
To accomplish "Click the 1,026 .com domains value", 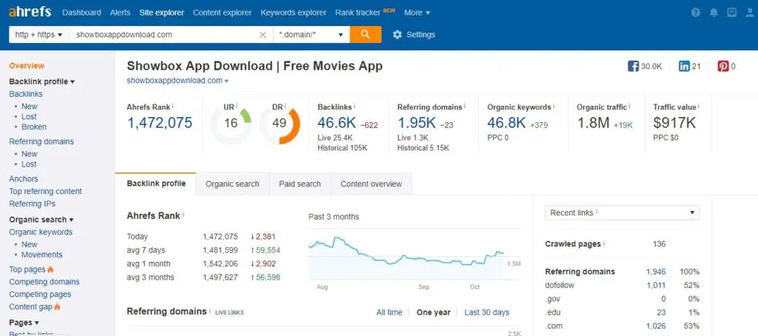I will [x=656, y=326].
